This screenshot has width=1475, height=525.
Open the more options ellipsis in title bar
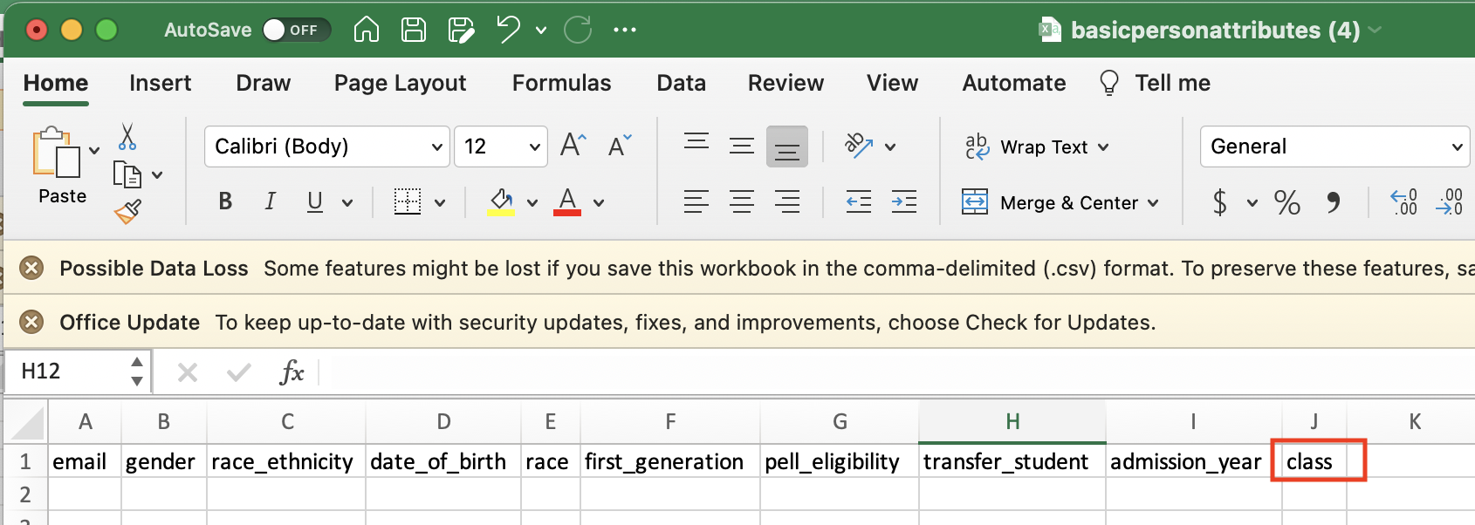tap(625, 30)
